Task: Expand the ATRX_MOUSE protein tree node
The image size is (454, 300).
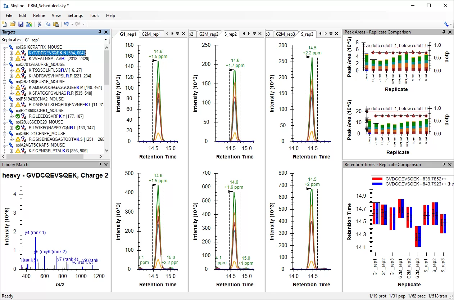Action: tap(5, 47)
